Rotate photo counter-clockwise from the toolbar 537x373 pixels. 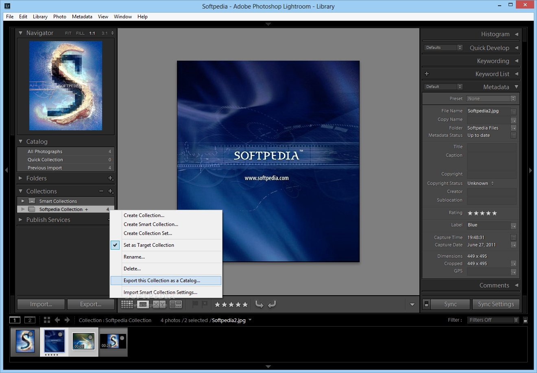pos(259,304)
